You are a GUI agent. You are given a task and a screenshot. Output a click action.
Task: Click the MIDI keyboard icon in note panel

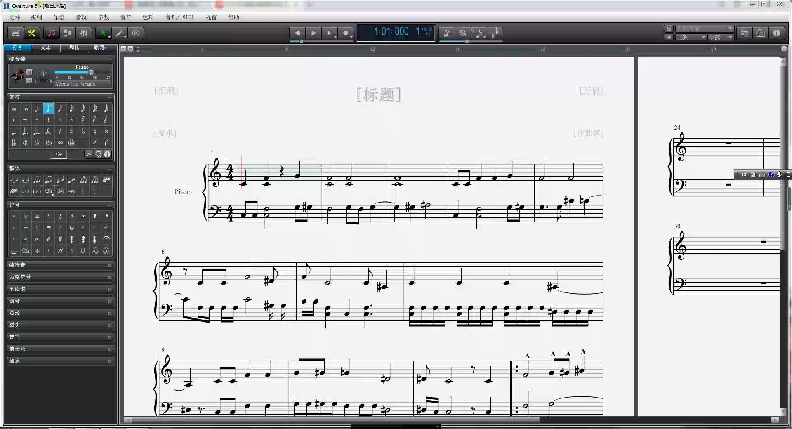99,154
